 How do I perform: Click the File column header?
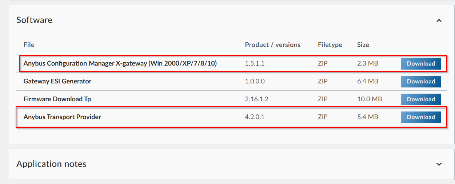(x=29, y=45)
